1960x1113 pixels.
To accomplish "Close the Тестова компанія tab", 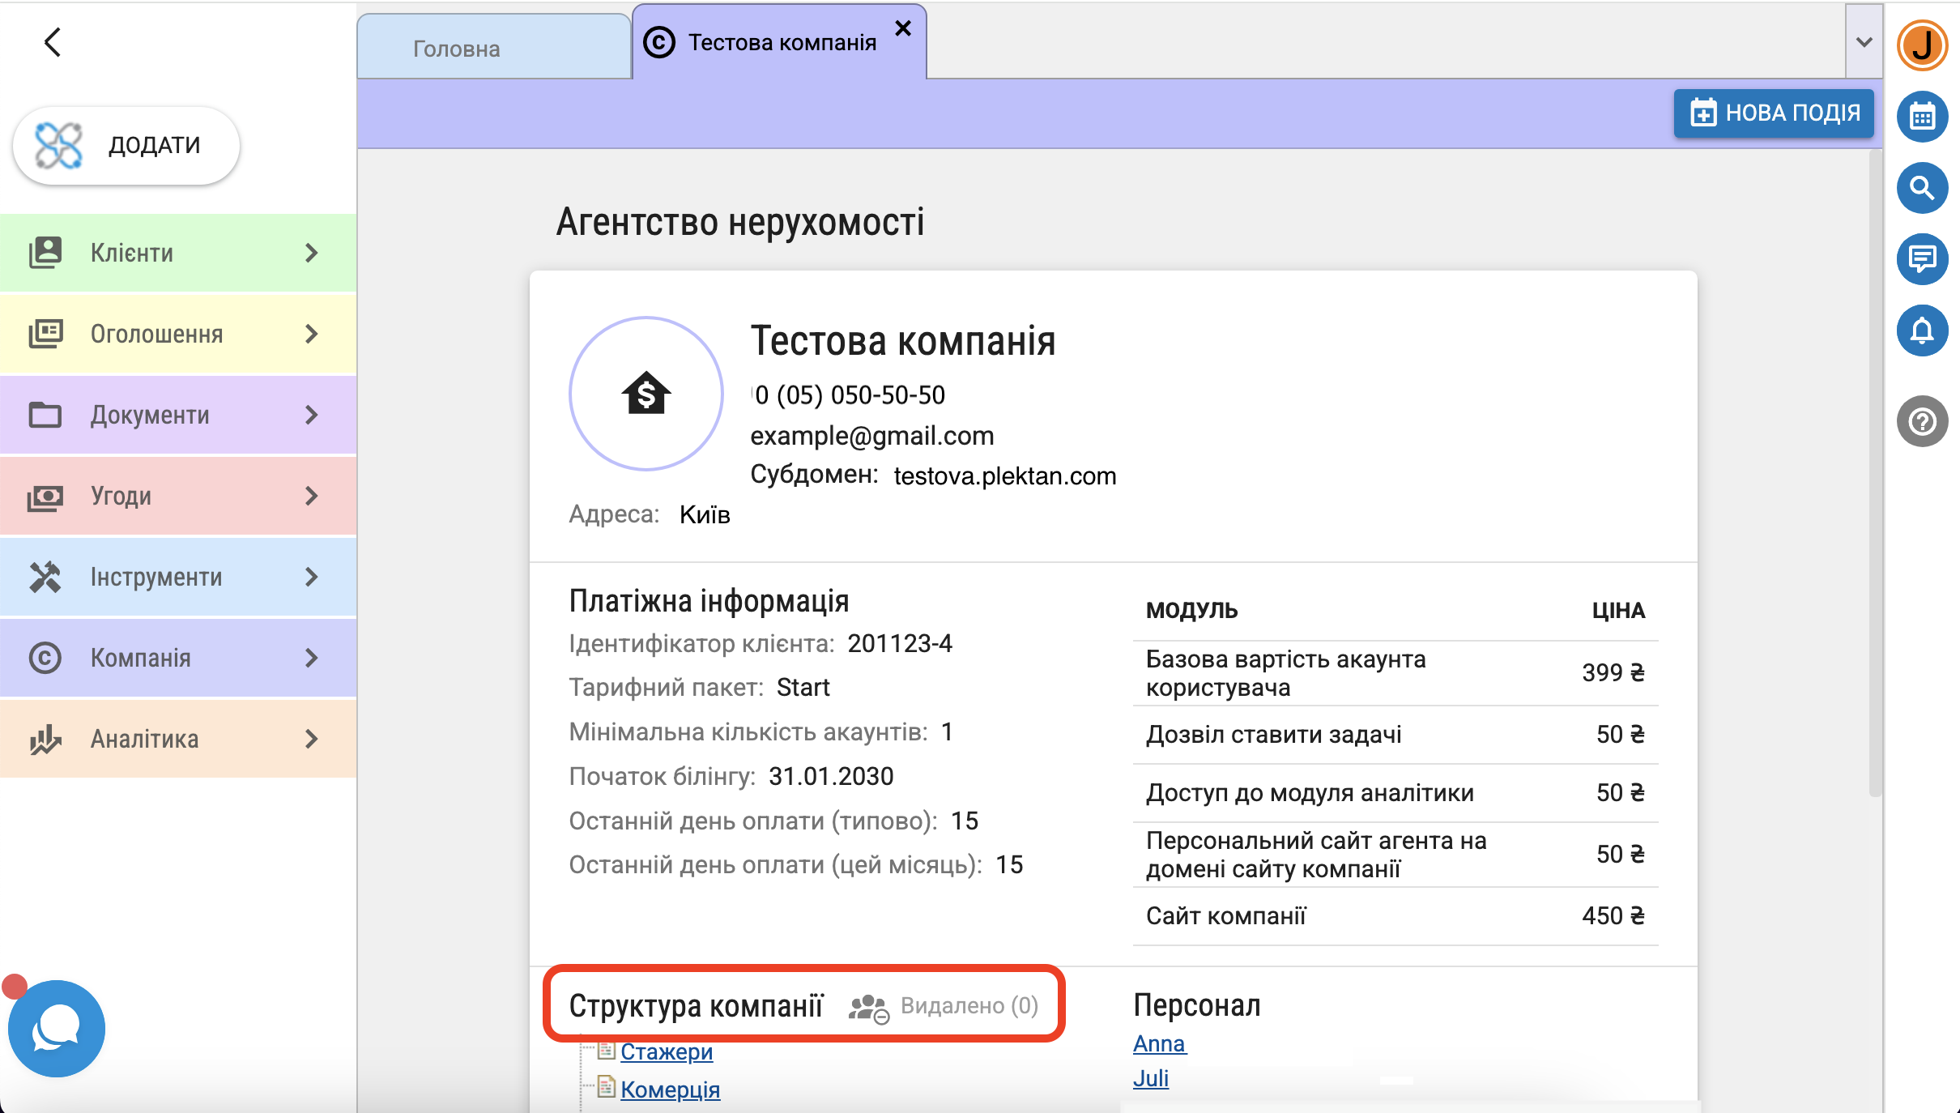I will pyautogui.click(x=903, y=29).
